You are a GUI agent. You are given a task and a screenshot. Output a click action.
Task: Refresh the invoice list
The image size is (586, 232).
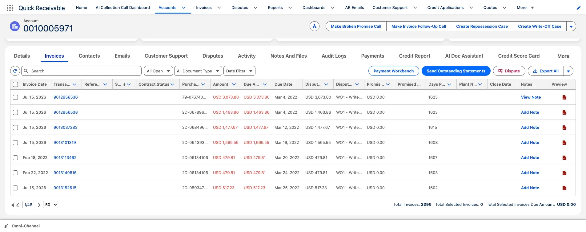point(15,71)
